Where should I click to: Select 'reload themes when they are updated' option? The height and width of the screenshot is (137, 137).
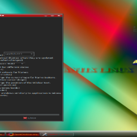coord(26,58)
